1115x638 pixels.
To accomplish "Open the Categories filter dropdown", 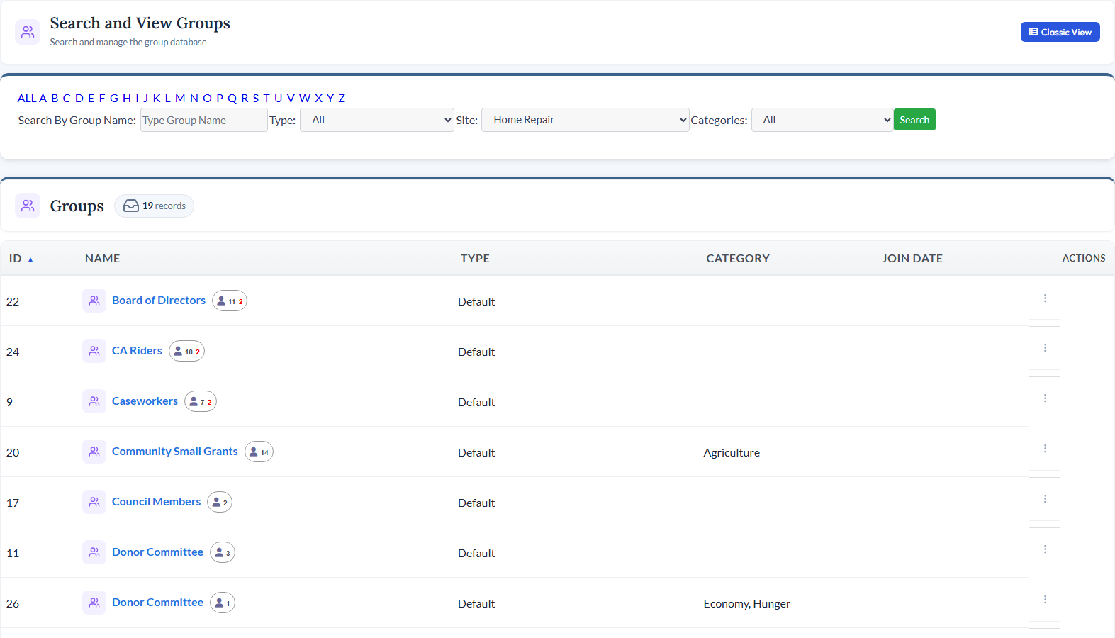I will click(822, 120).
